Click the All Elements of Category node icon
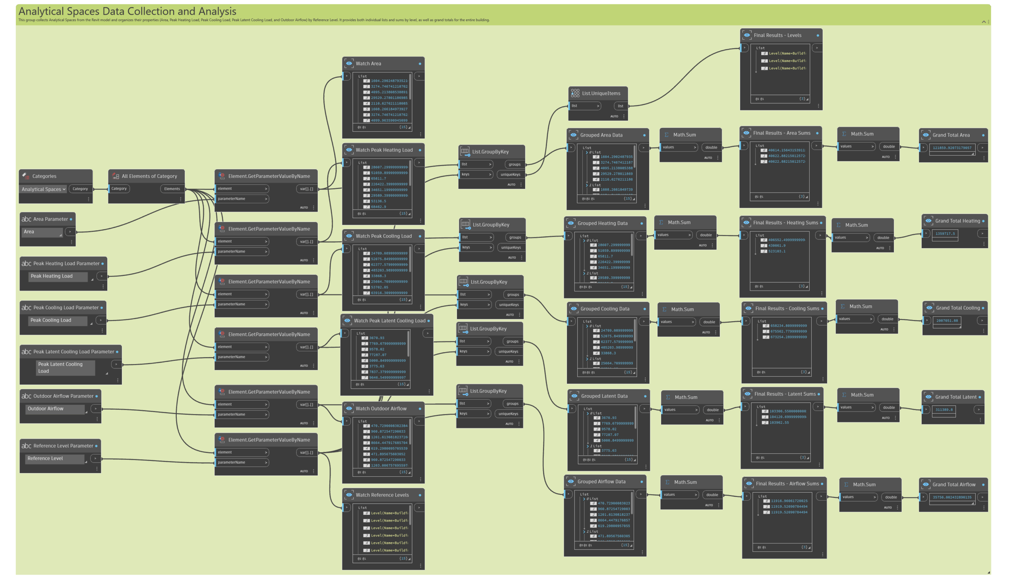Viewport: 1017px width, 578px height. tap(115, 176)
